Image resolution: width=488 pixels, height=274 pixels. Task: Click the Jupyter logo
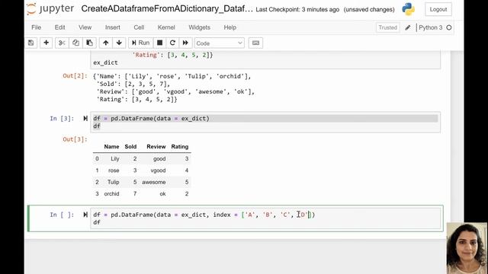tap(50, 9)
